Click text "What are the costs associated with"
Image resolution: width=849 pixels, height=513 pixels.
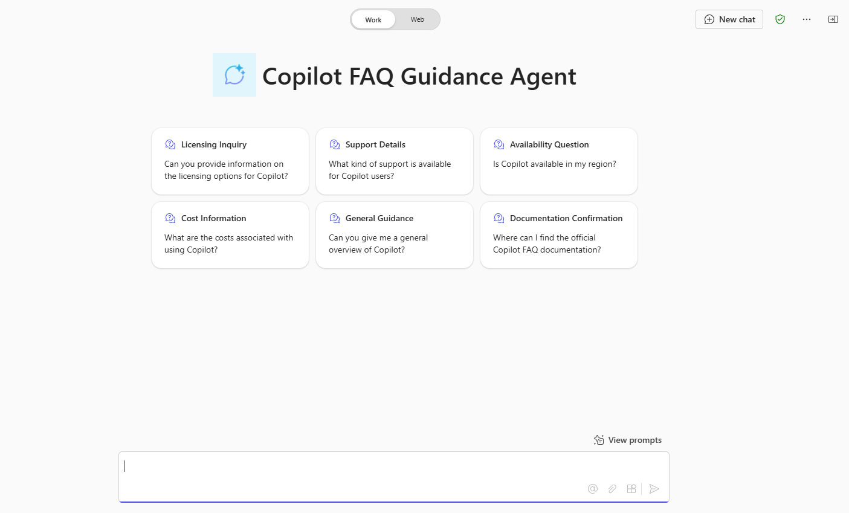(228, 237)
